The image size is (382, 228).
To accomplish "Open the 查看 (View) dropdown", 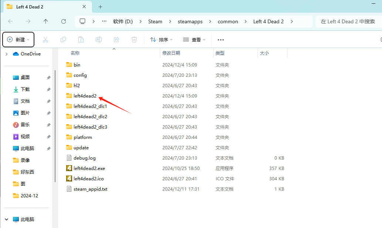I will (194, 40).
